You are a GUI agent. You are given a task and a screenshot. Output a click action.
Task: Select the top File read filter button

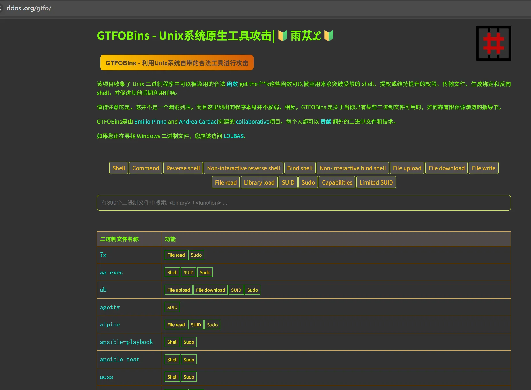coord(226,182)
